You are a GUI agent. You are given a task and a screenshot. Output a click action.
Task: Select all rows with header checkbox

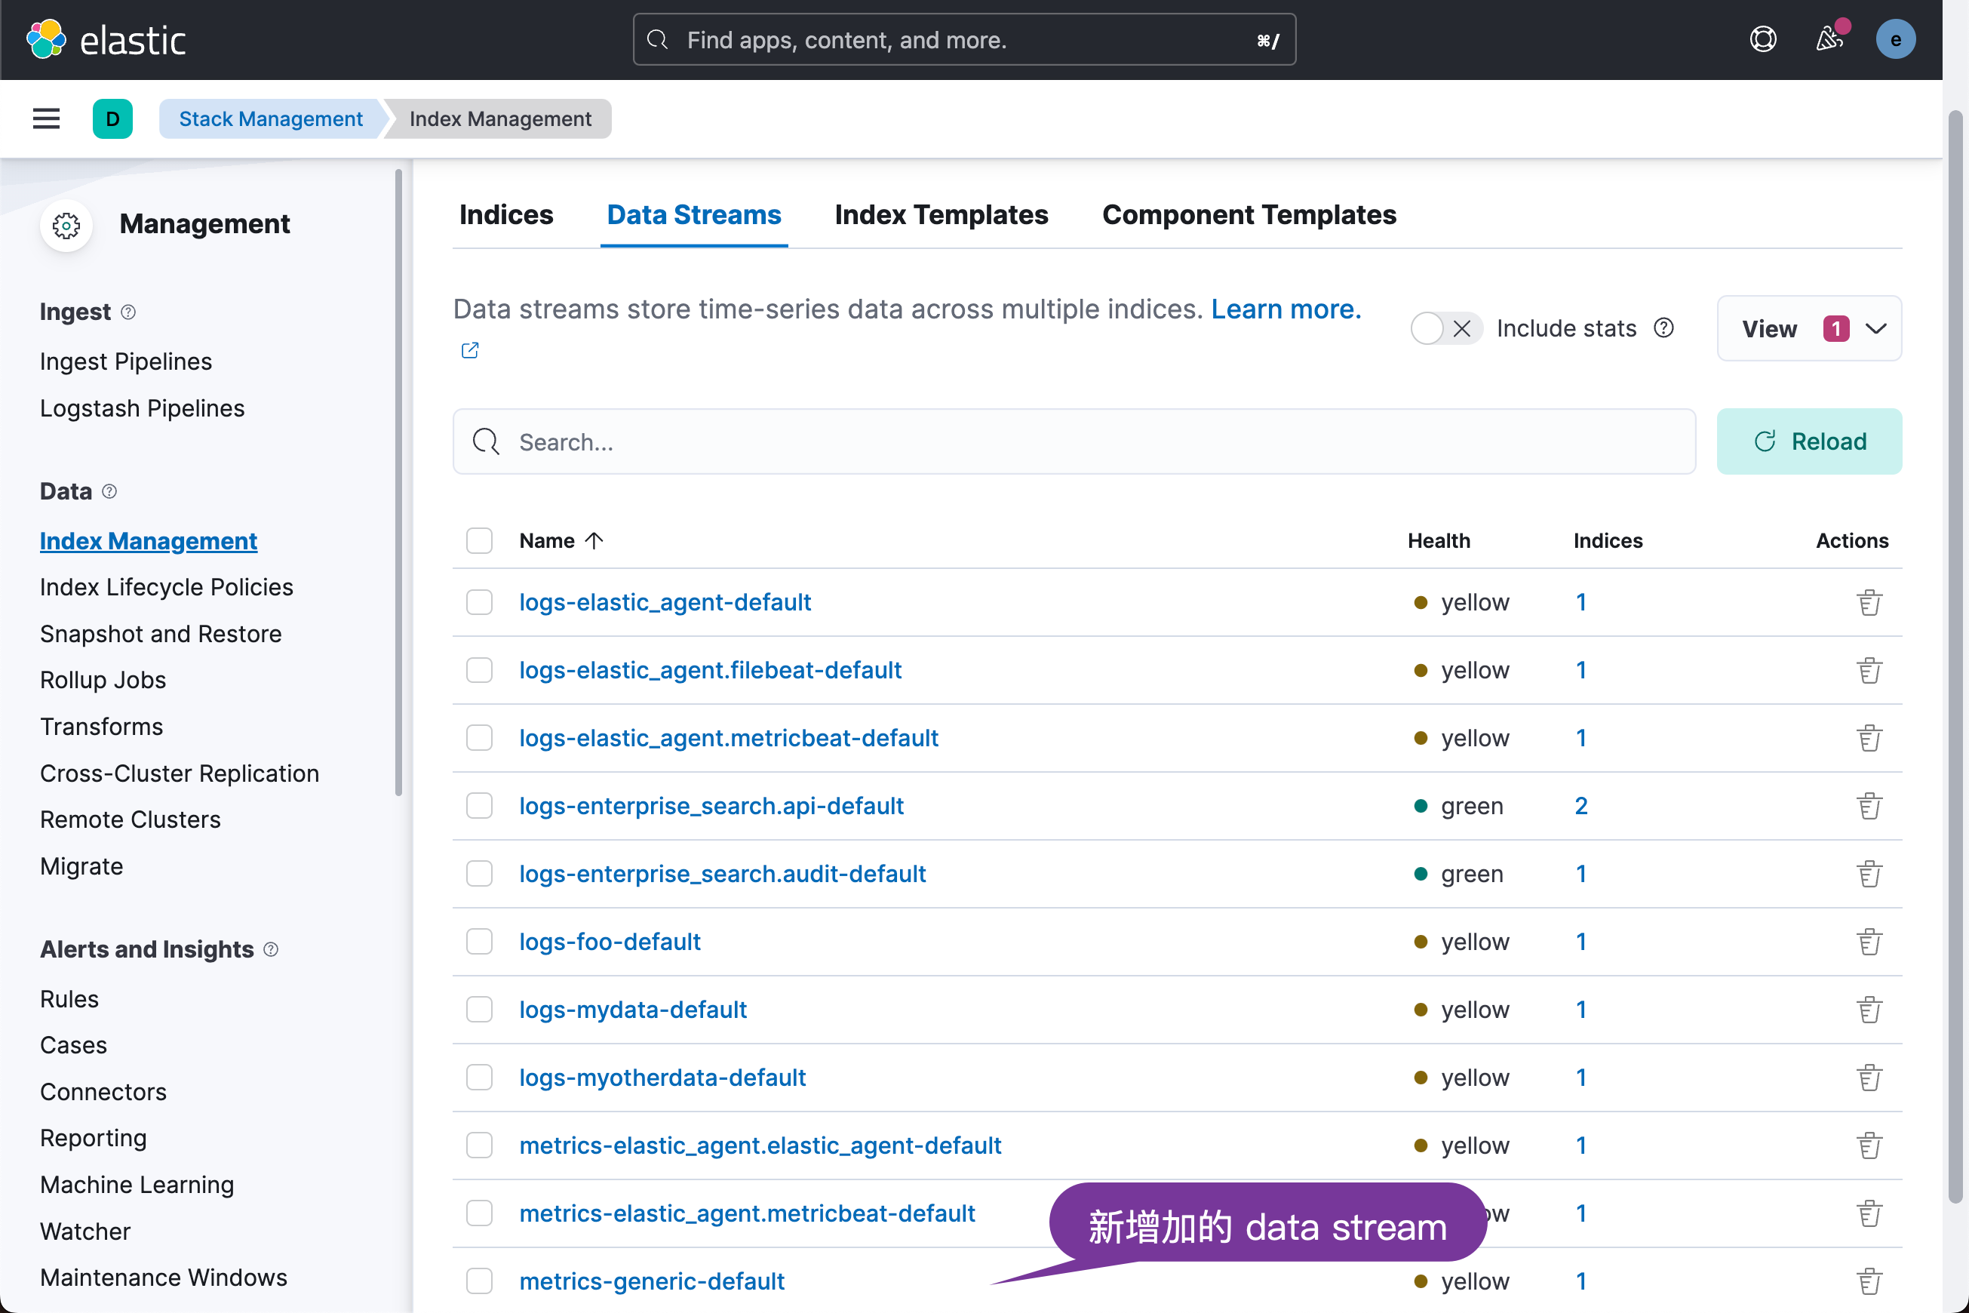pos(480,541)
